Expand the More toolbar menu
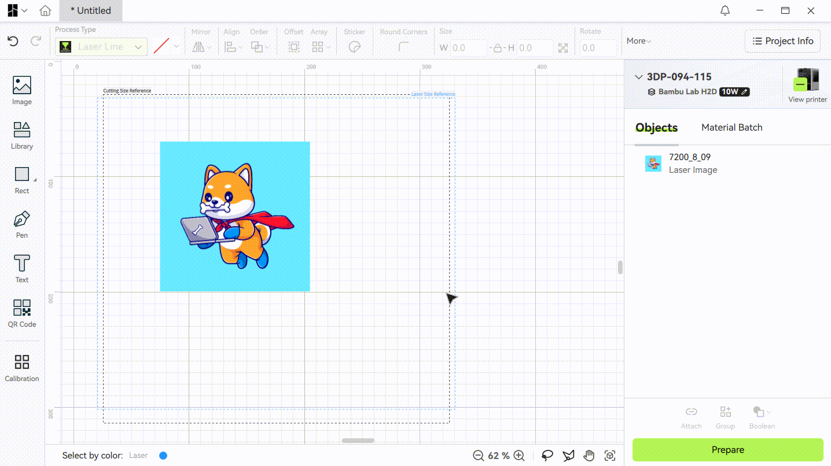This screenshot has height=466, width=831. (x=638, y=41)
